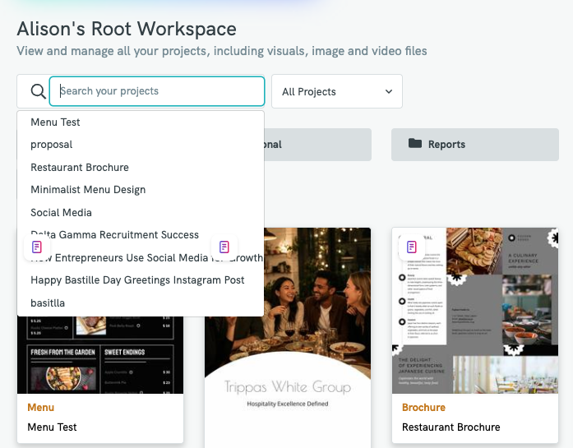Focus the Search your projects field
This screenshot has width=573, height=448.
(157, 91)
